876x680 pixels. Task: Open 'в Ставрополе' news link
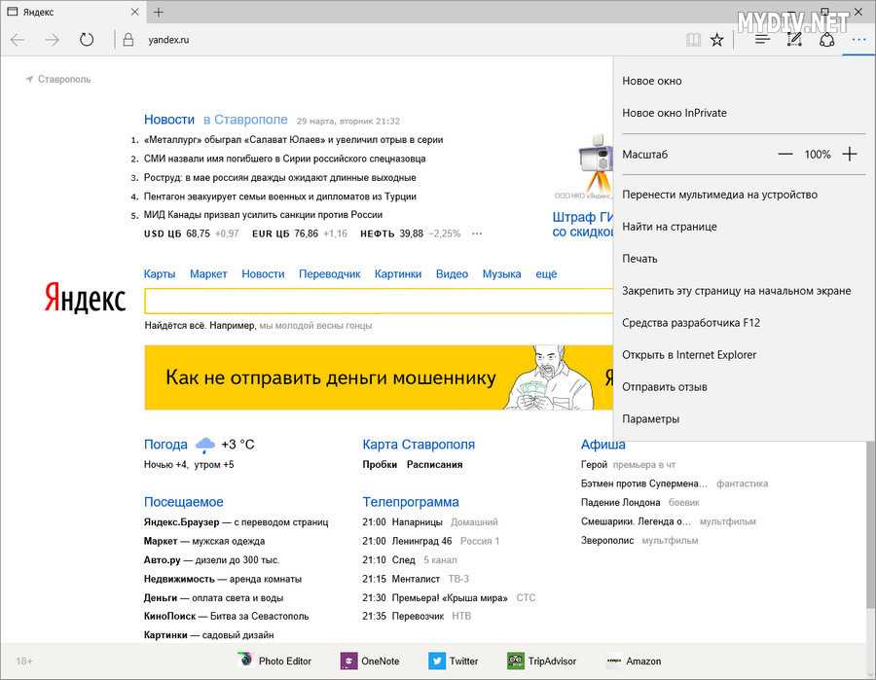pos(245,120)
